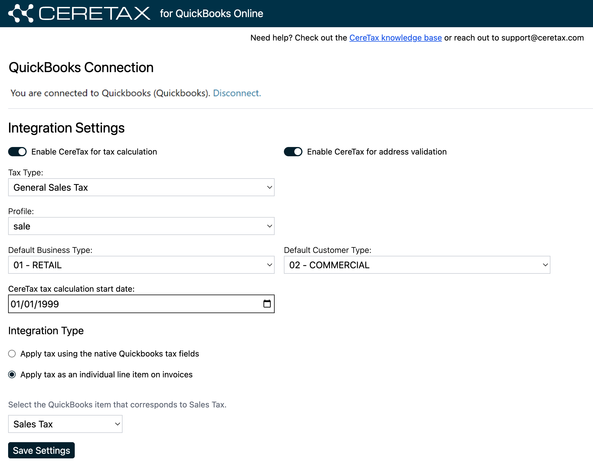593x474 pixels.
Task: Toggle Enable CereTax for tax calculation switch
Action: point(17,152)
